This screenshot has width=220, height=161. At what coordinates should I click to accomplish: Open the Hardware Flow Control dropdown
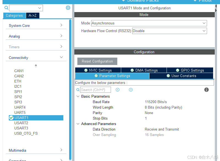tap(169, 31)
